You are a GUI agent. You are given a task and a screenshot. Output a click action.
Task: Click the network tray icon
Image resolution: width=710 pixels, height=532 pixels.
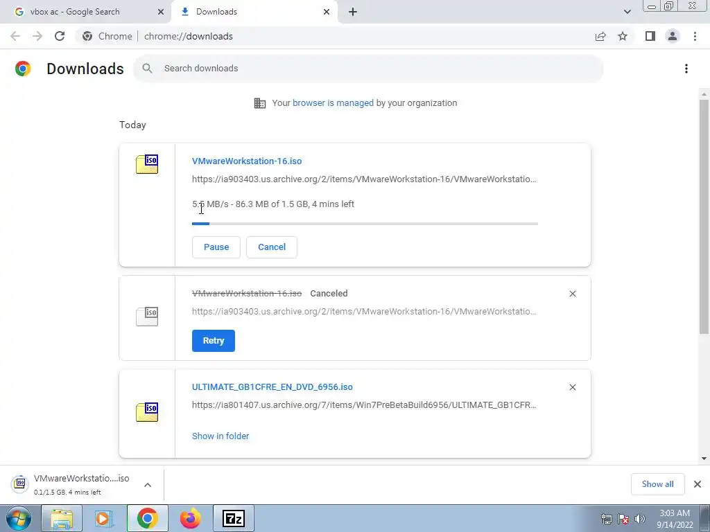(606, 519)
